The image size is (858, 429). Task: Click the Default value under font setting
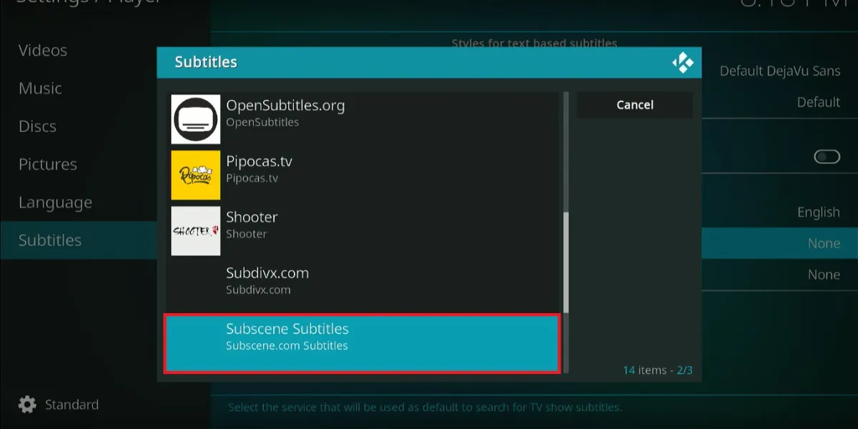819,102
